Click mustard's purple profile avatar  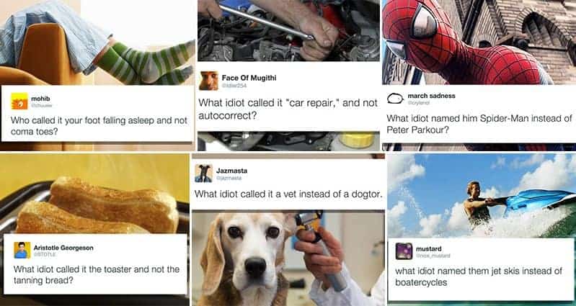click(404, 251)
